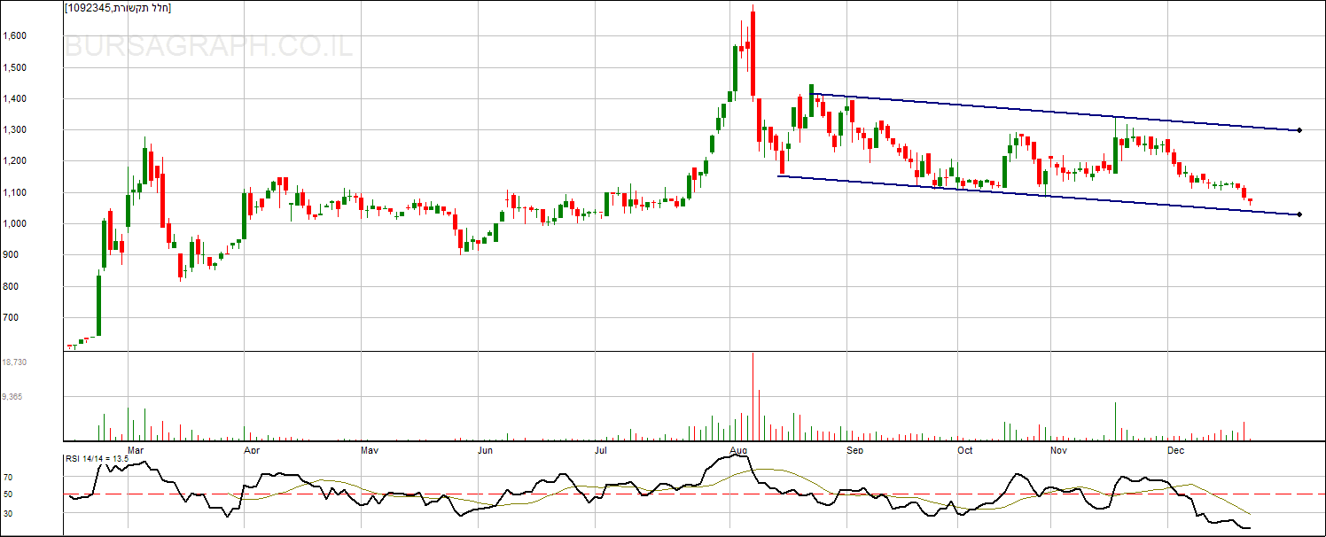The width and height of the screenshot is (1326, 537).
Task: Click the Aug month label on time axis
Action: tap(737, 450)
